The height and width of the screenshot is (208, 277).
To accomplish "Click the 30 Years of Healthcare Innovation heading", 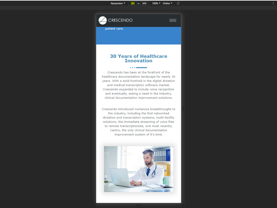I will (138, 58).
